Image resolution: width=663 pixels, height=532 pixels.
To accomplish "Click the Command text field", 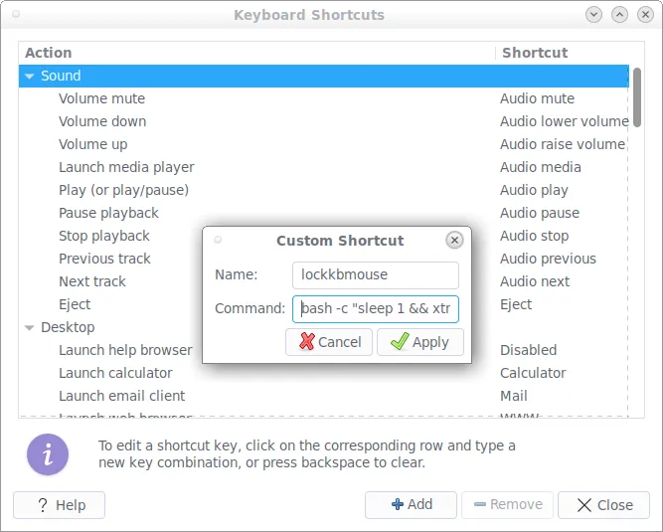I will coord(375,308).
